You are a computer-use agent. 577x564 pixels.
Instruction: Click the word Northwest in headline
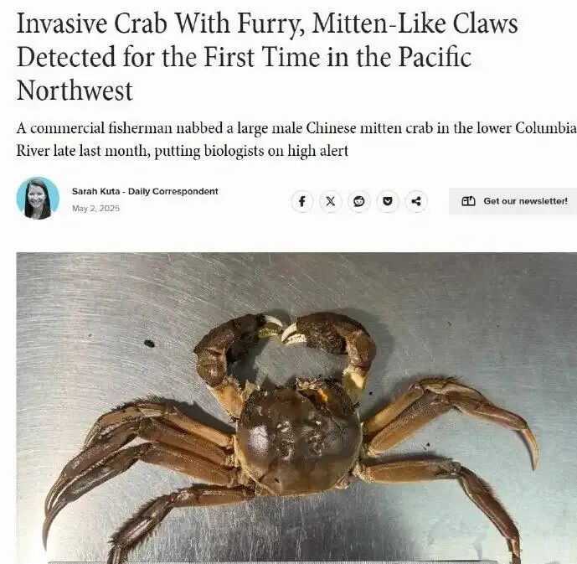(x=75, y=91)
